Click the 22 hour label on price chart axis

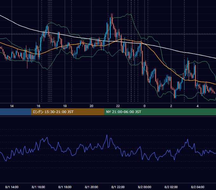pyautogui.click(x=118, y=106)
